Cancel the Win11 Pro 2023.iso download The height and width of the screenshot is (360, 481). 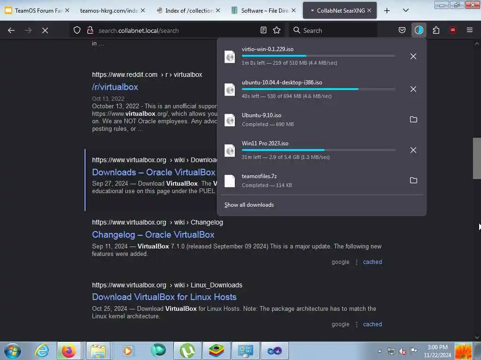coord(413,150)
